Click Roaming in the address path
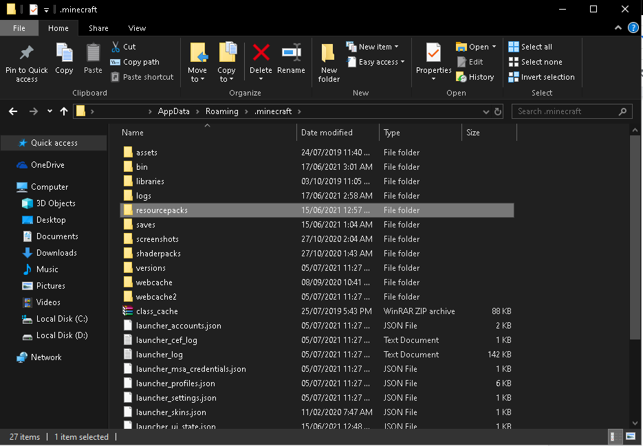643x446 pixels. [x=222, y=111]
